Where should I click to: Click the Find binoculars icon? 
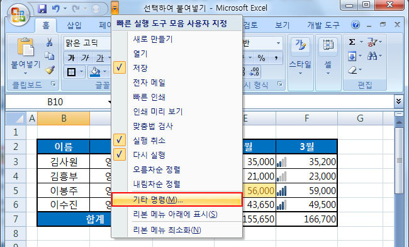pos(372,56)
